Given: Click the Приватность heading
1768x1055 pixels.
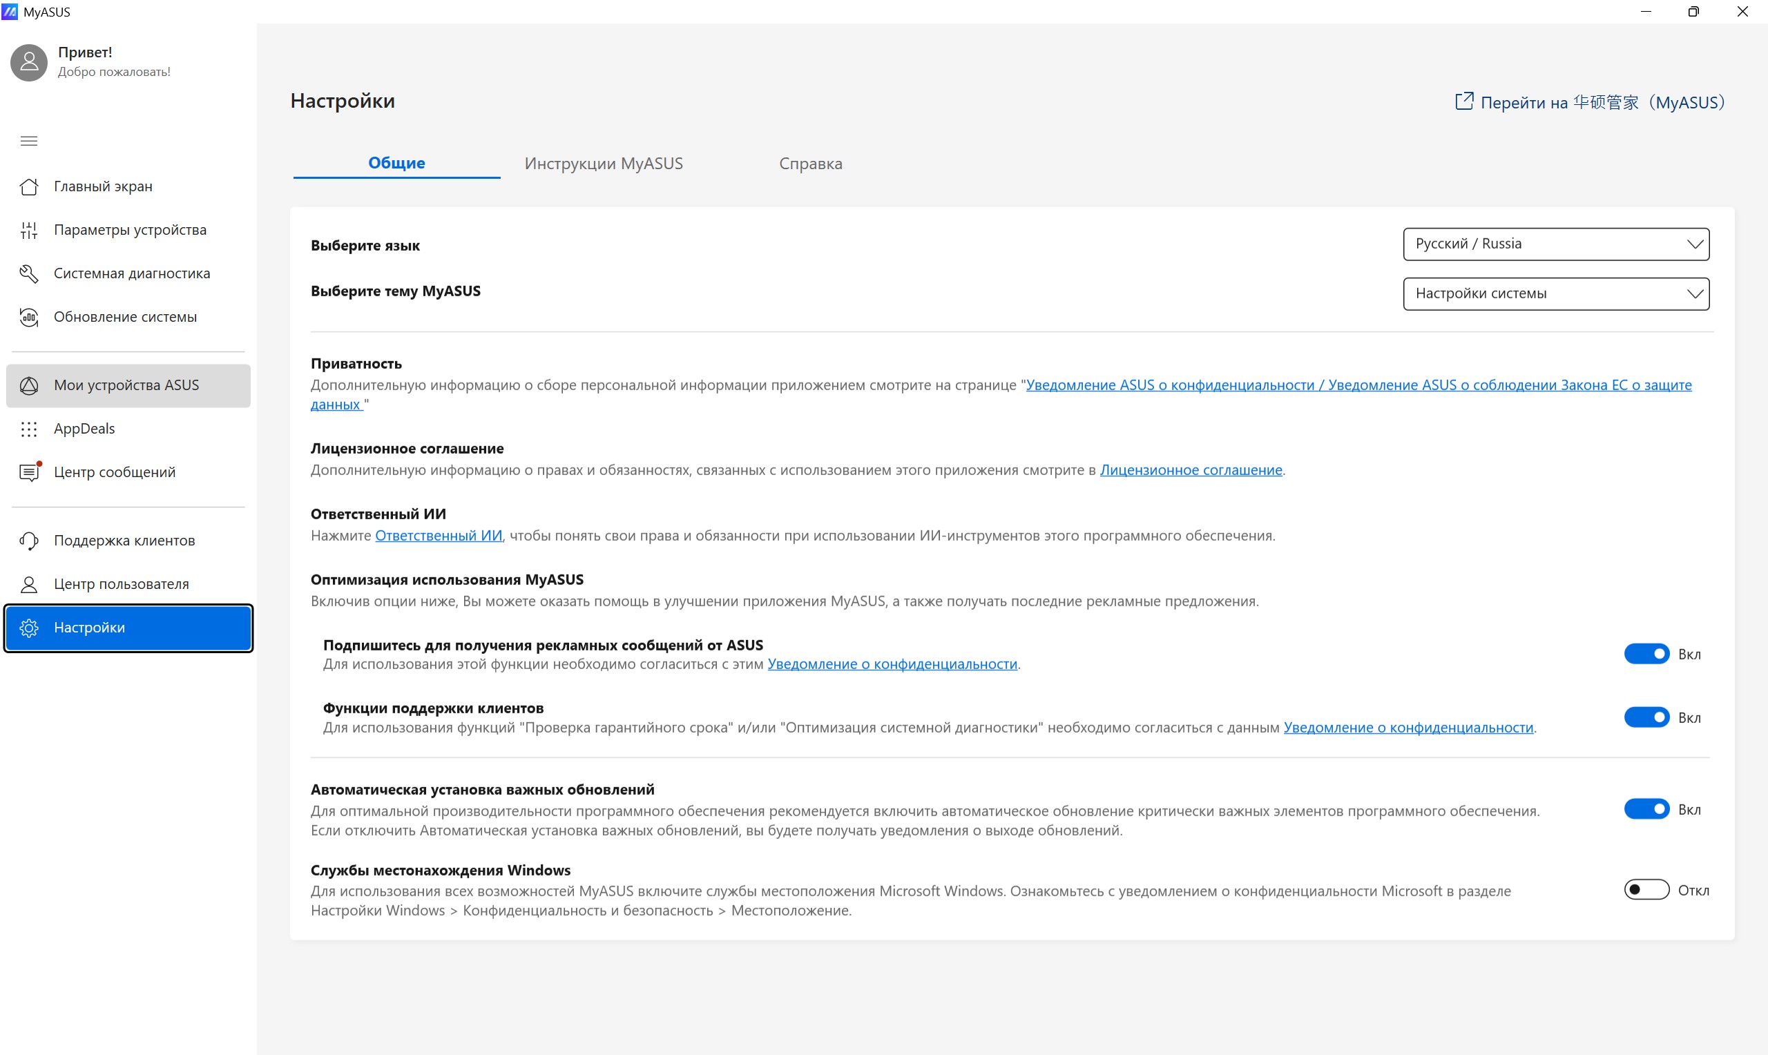Looking at the screenshot, I should click(x=356, y=363).
